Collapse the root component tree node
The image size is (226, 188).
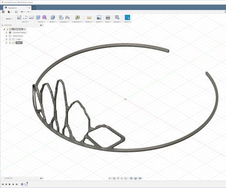click(x=4, y=29)
